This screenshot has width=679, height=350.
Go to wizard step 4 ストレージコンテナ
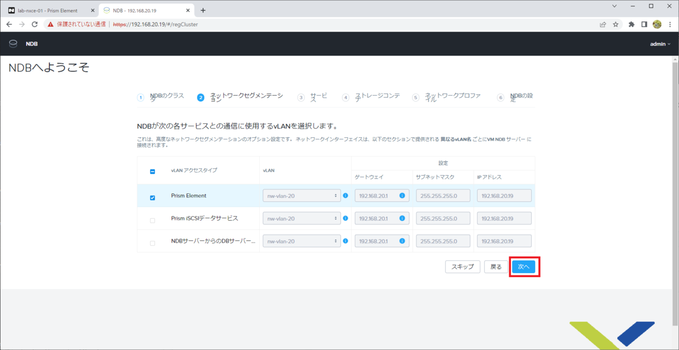(x=371, y=97)
